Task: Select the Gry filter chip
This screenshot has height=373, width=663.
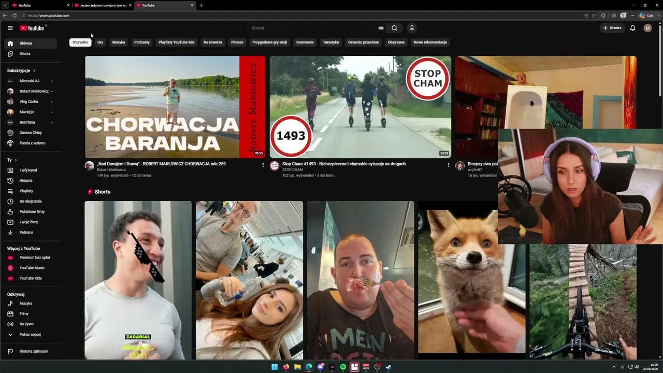Action: [100, 42]
